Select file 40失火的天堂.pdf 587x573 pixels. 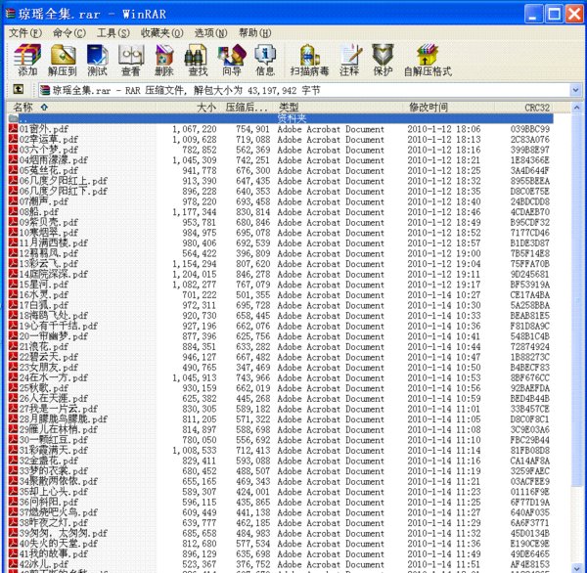point(59,543)
